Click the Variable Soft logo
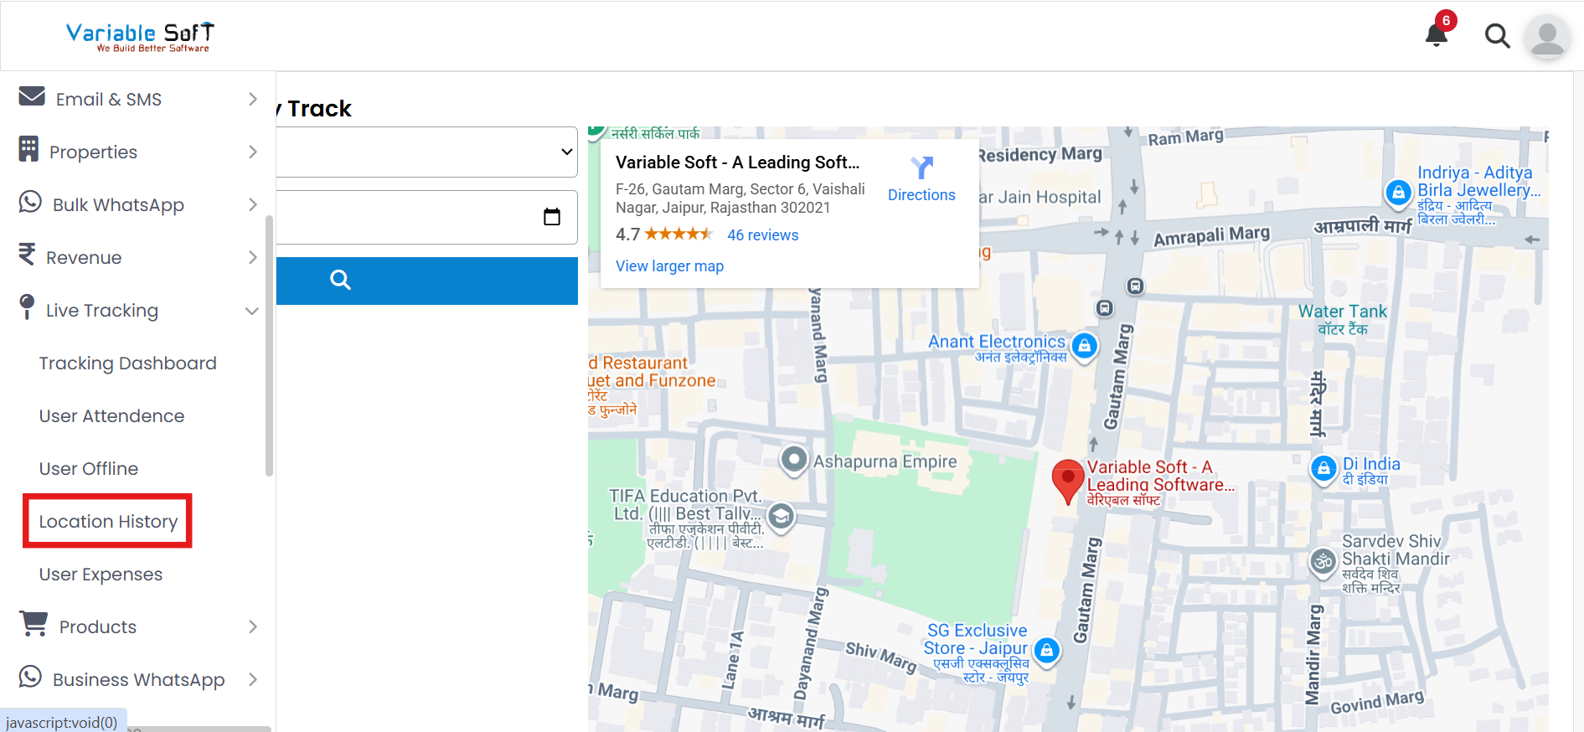 (x=141, y=37)
